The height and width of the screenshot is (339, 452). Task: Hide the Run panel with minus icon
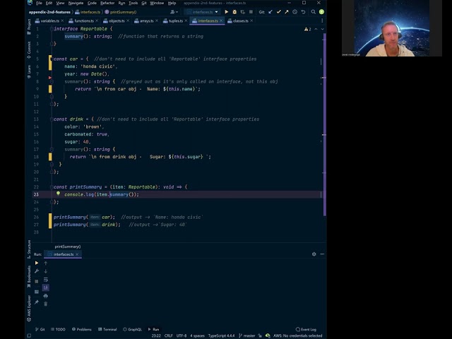tap(322, 254)
